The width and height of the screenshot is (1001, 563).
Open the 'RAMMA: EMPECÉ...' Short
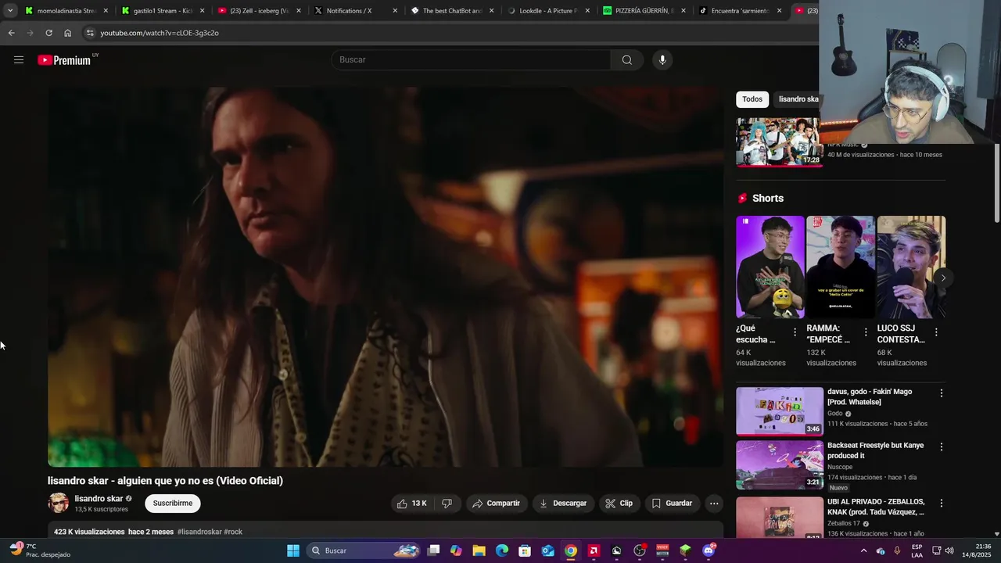pyautogui.click(x=840, y=267)
